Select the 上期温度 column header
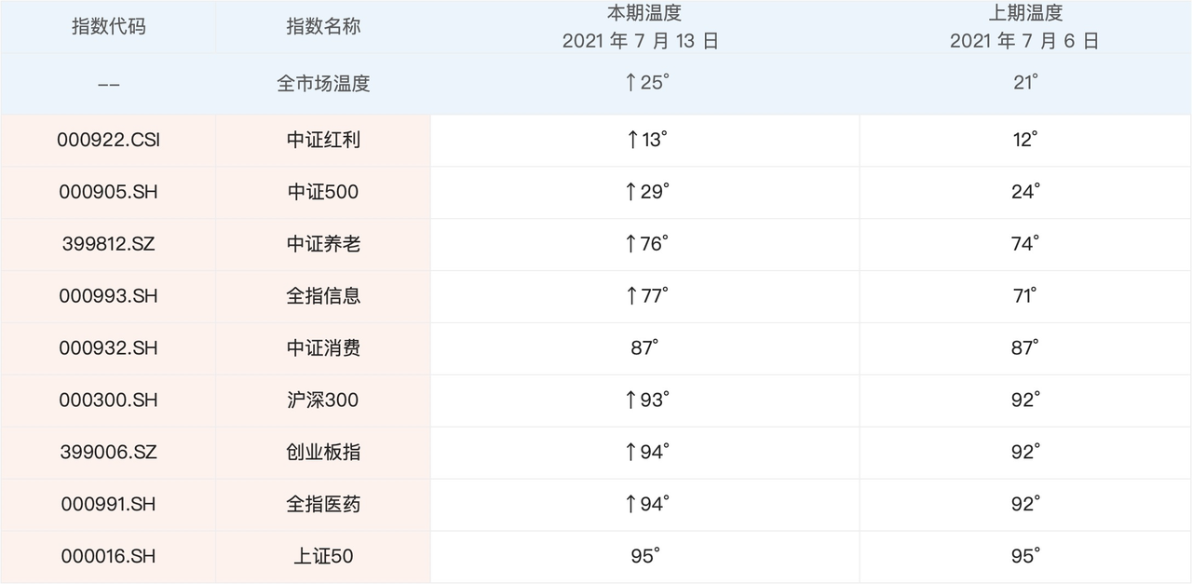The height and width of the screenshot is (584, 1192). 1024,14
